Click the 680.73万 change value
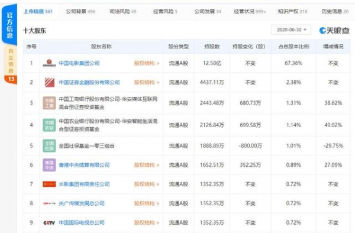 pos(250,103)
